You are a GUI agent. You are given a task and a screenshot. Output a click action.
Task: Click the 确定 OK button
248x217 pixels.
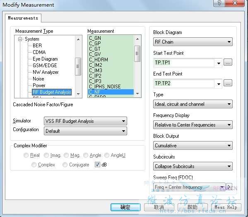click(x=125, y=207)
